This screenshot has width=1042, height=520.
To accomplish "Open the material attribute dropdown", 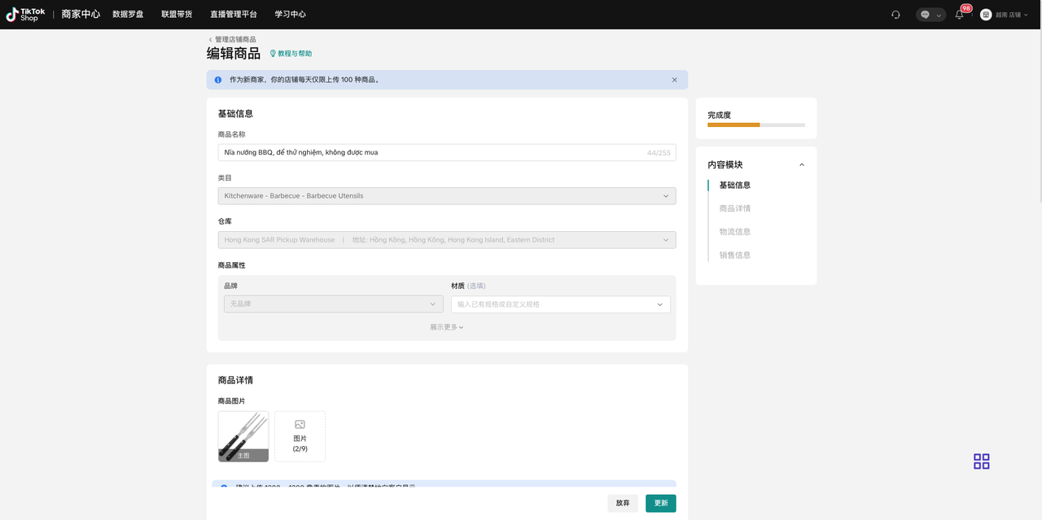I will pyautogui.click(x=560, y=304).
